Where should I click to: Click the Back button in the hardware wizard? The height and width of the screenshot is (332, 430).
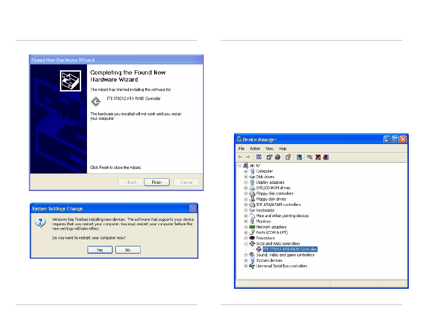[x=131, y=182]
